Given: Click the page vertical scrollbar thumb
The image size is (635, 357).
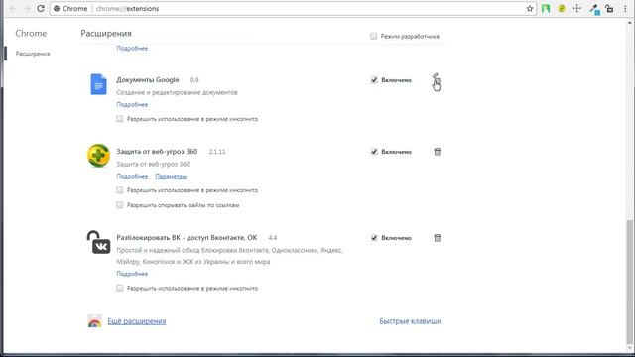Looking at the screenshot, I should click(x=629, y=282).
